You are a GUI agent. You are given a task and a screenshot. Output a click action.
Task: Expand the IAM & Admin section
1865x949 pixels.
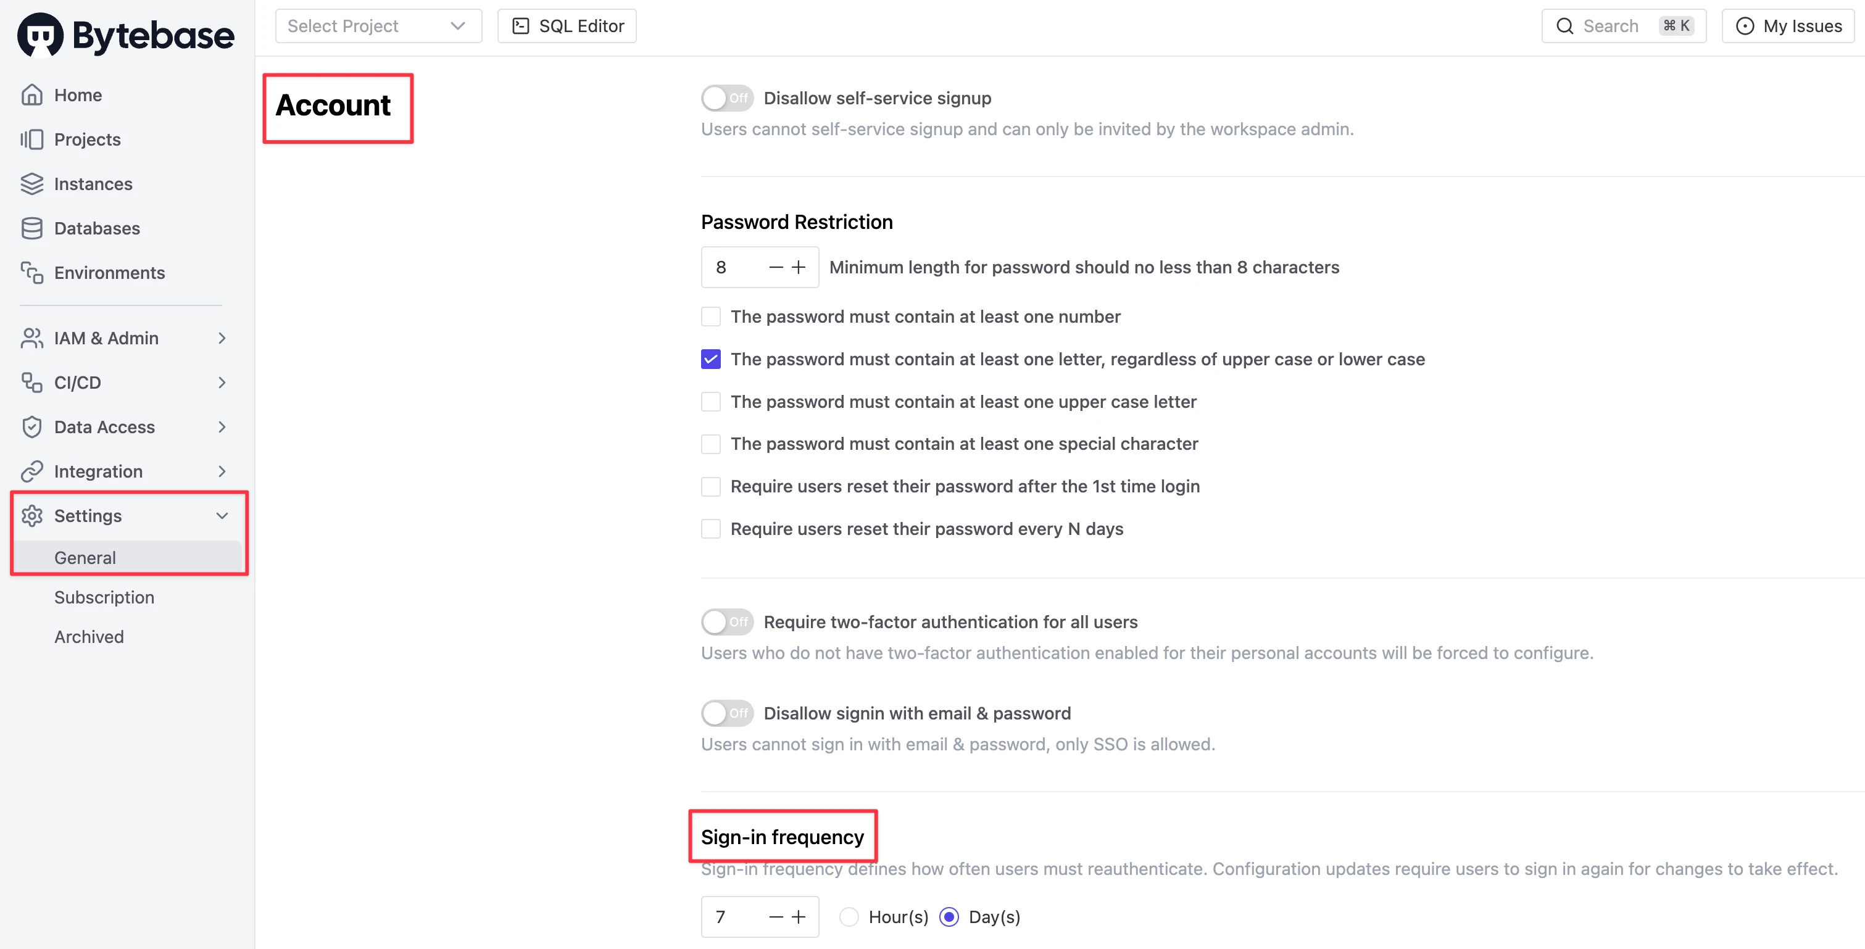click(x=222, y=338)
